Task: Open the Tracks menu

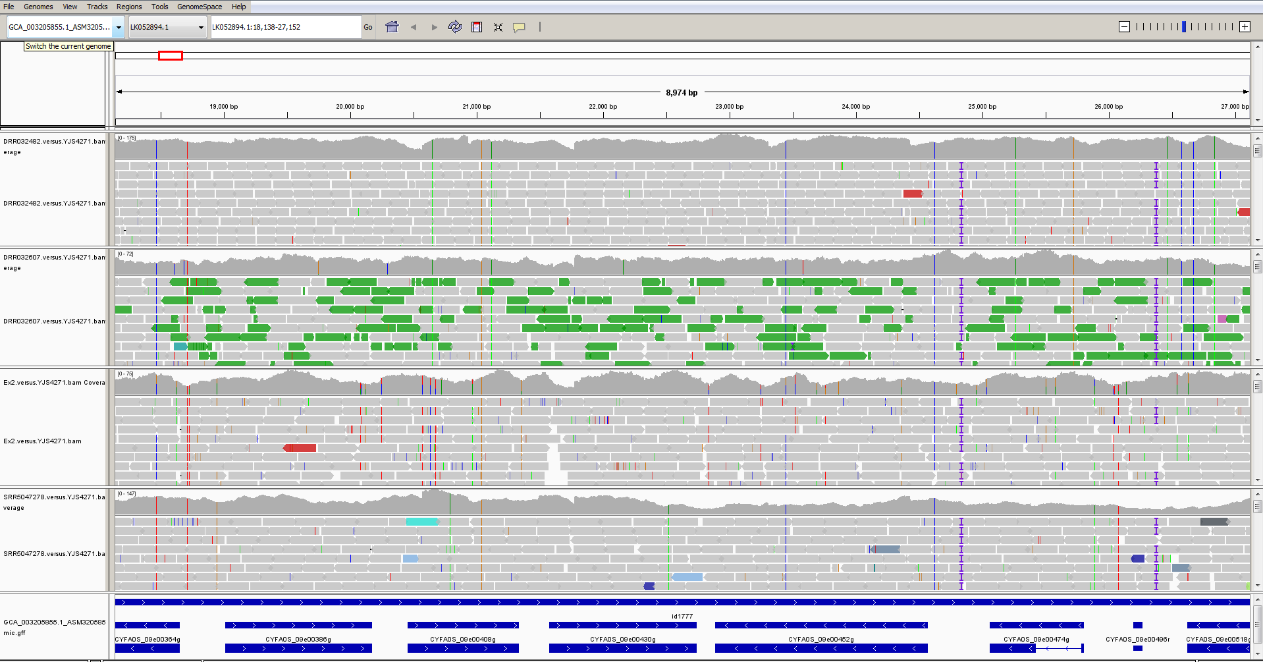Action: click(x=97, y=7)
